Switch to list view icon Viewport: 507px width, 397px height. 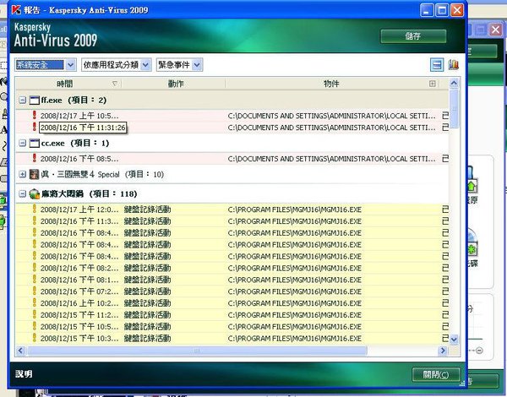coord(437,65)
